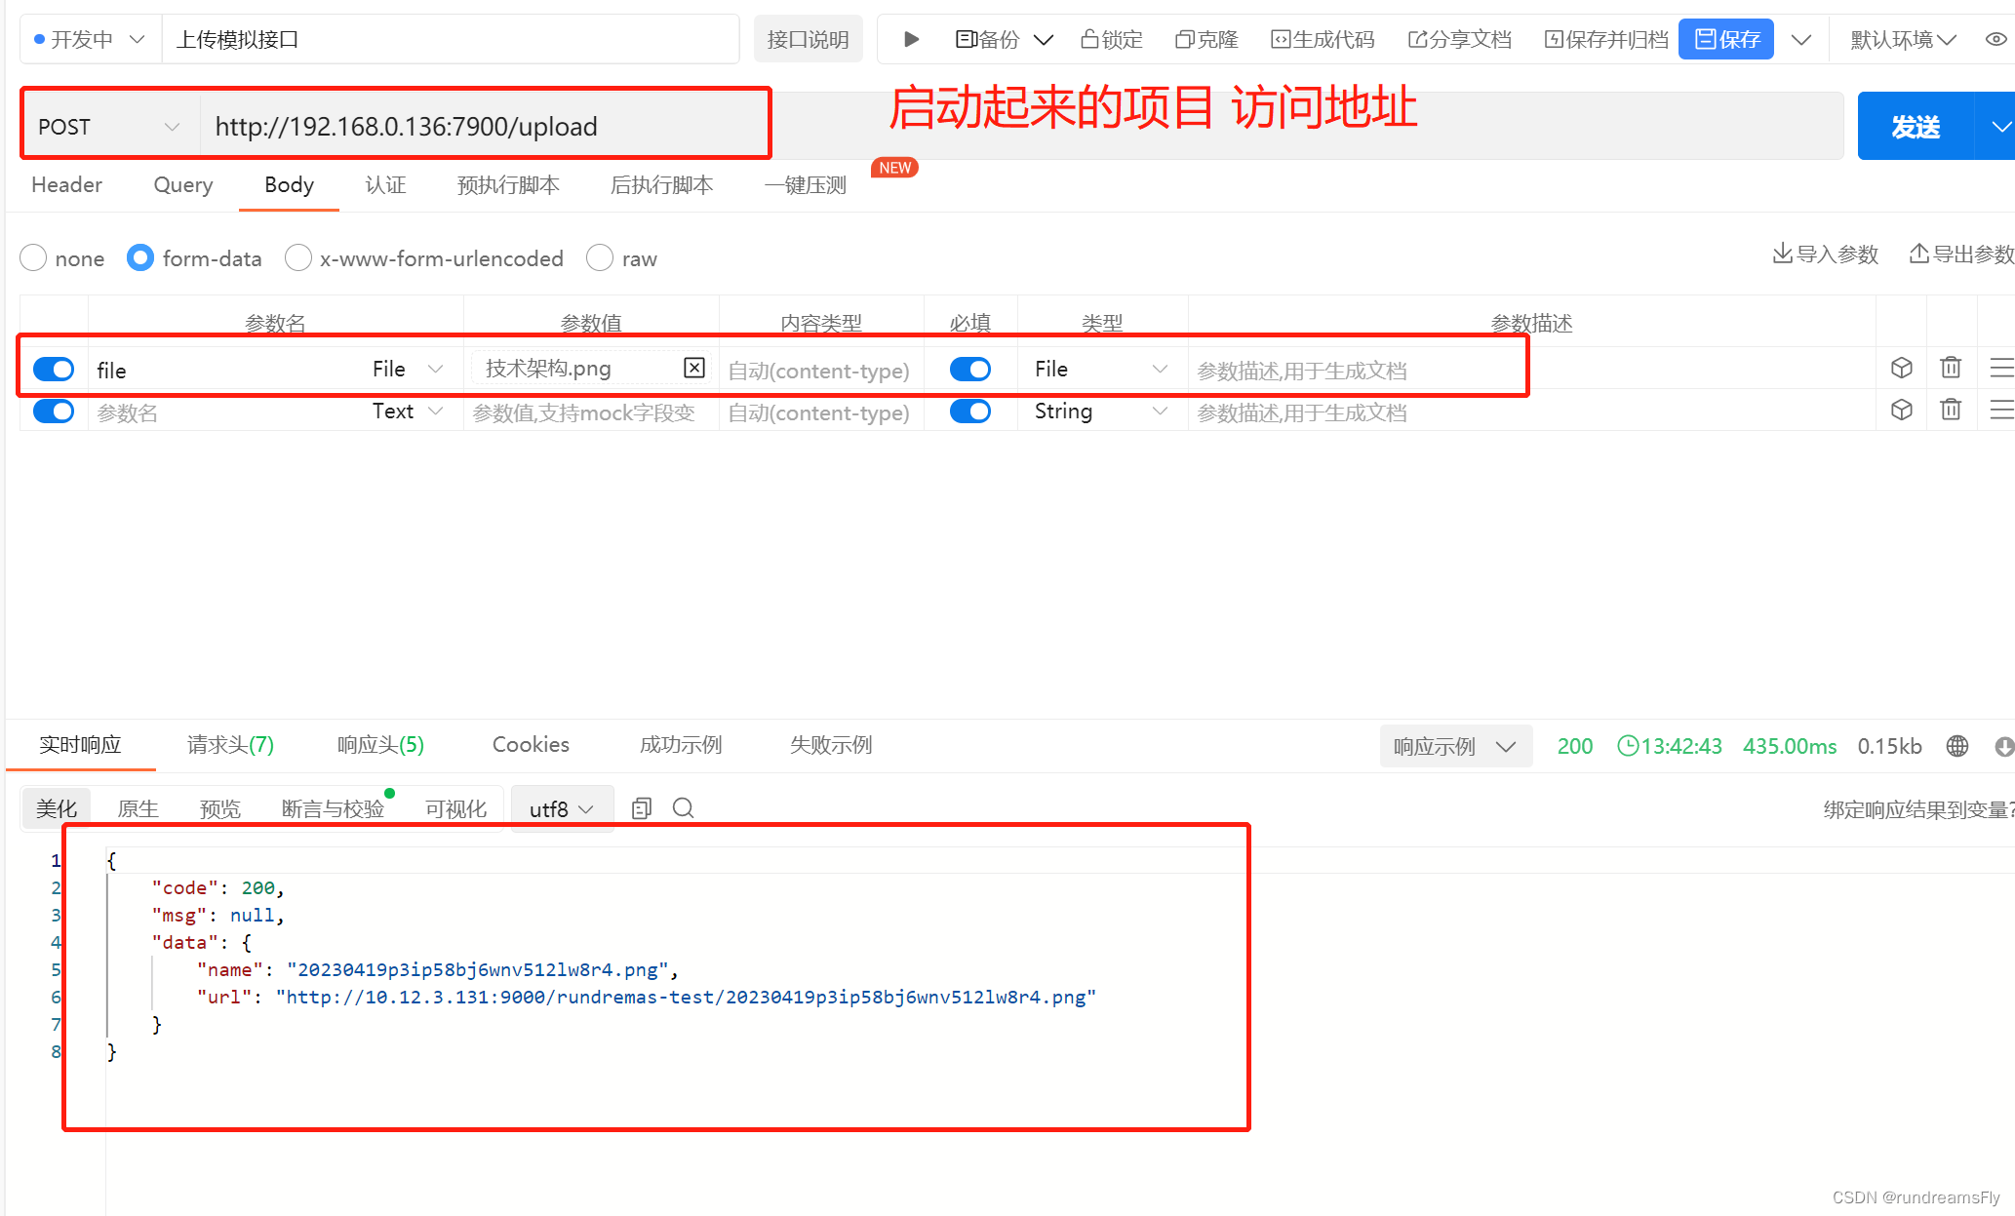Remove the 技术架构.png file with X
Screen dimensions: 2015x1216
(x=694, y=368)
